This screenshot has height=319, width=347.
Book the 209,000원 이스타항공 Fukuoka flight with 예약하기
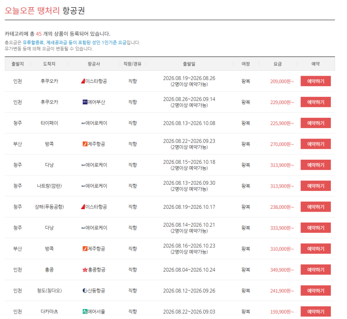point(315,81)
